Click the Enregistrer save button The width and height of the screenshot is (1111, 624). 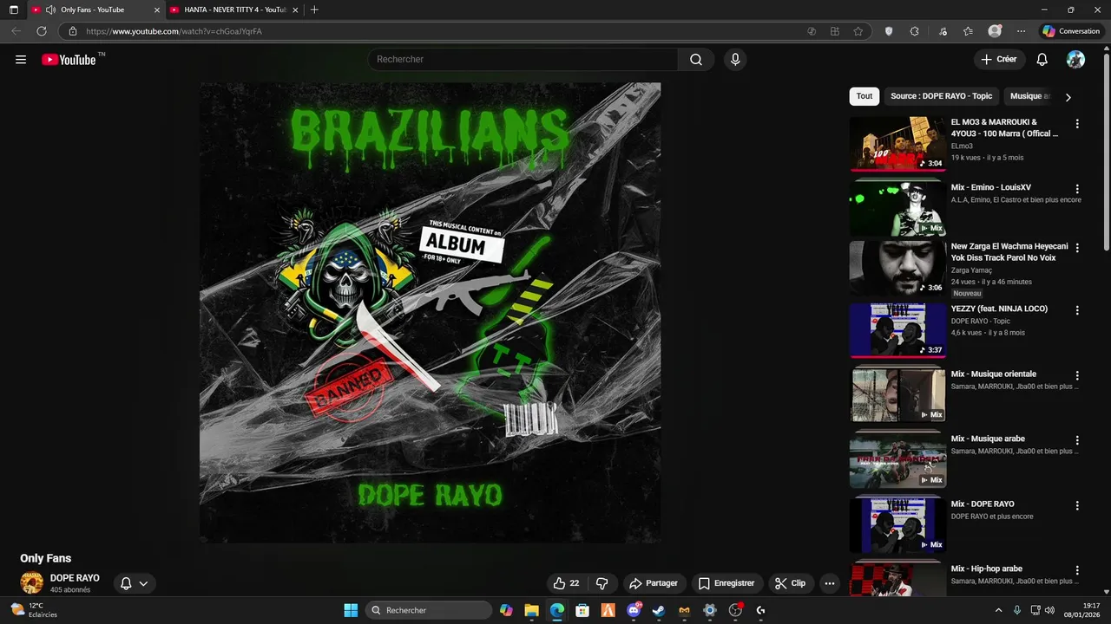727,583
